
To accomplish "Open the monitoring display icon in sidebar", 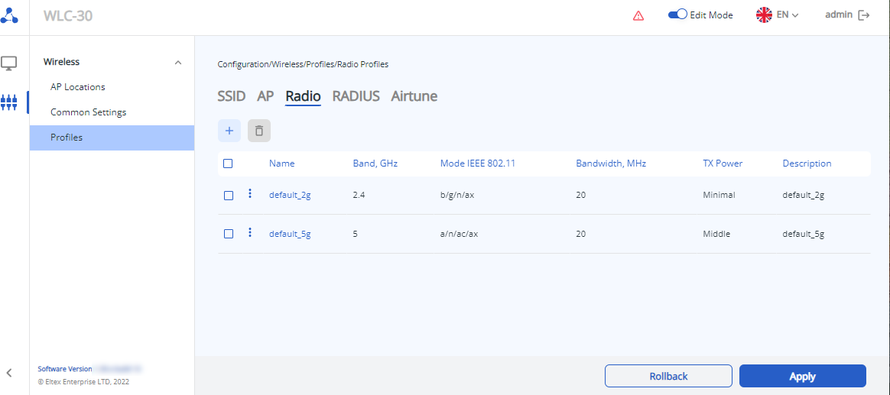I will coord(9,63).
